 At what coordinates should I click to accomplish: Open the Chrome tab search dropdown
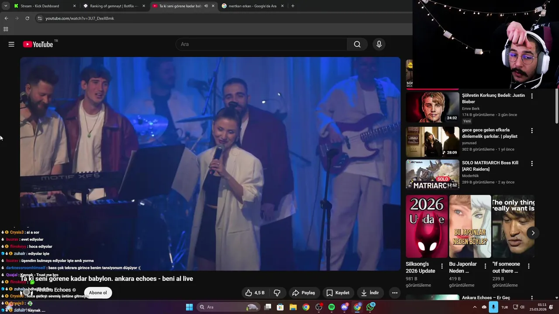(6, 6)
